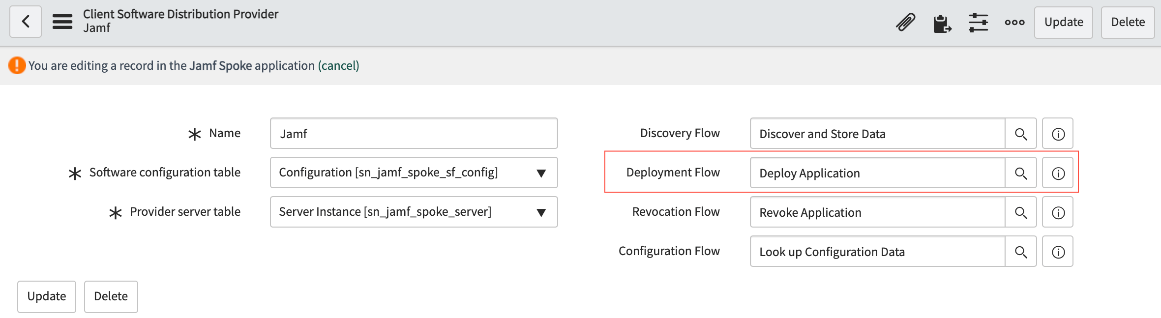Click the 'Configuration Flow' label
1161x318 pixels.
[x=669, y=251]
